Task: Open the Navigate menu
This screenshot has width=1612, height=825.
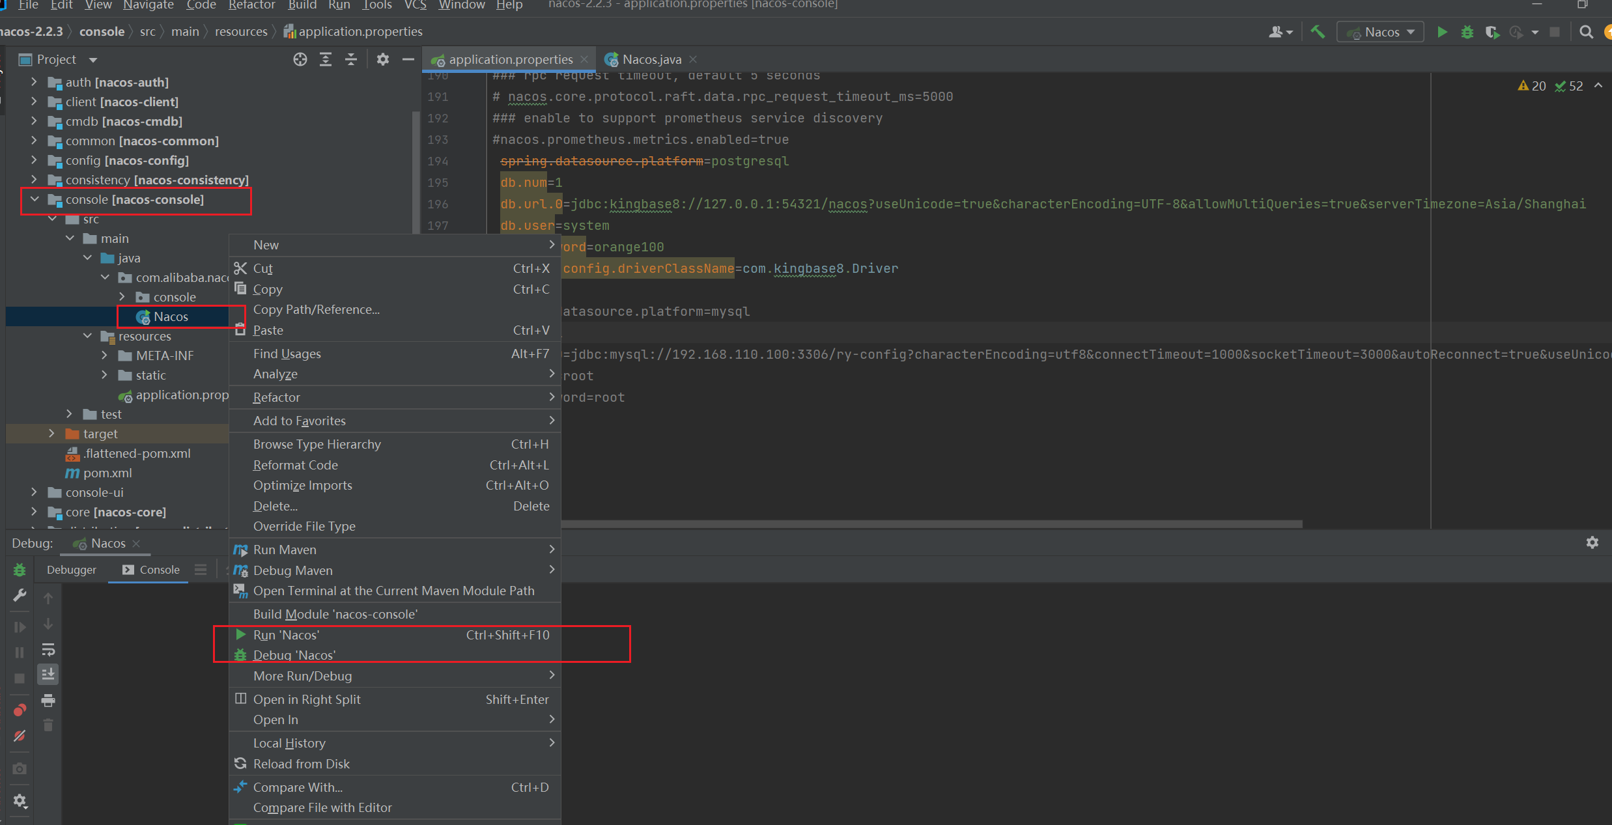Action: click(x=148, y=5)
